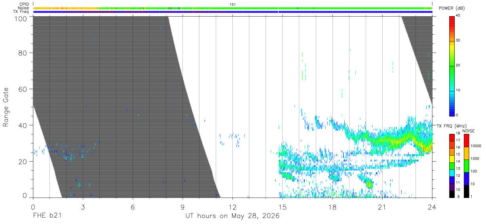Click the '30' label on the POWER scale
486x224 pixels.
tap(458, 41)
